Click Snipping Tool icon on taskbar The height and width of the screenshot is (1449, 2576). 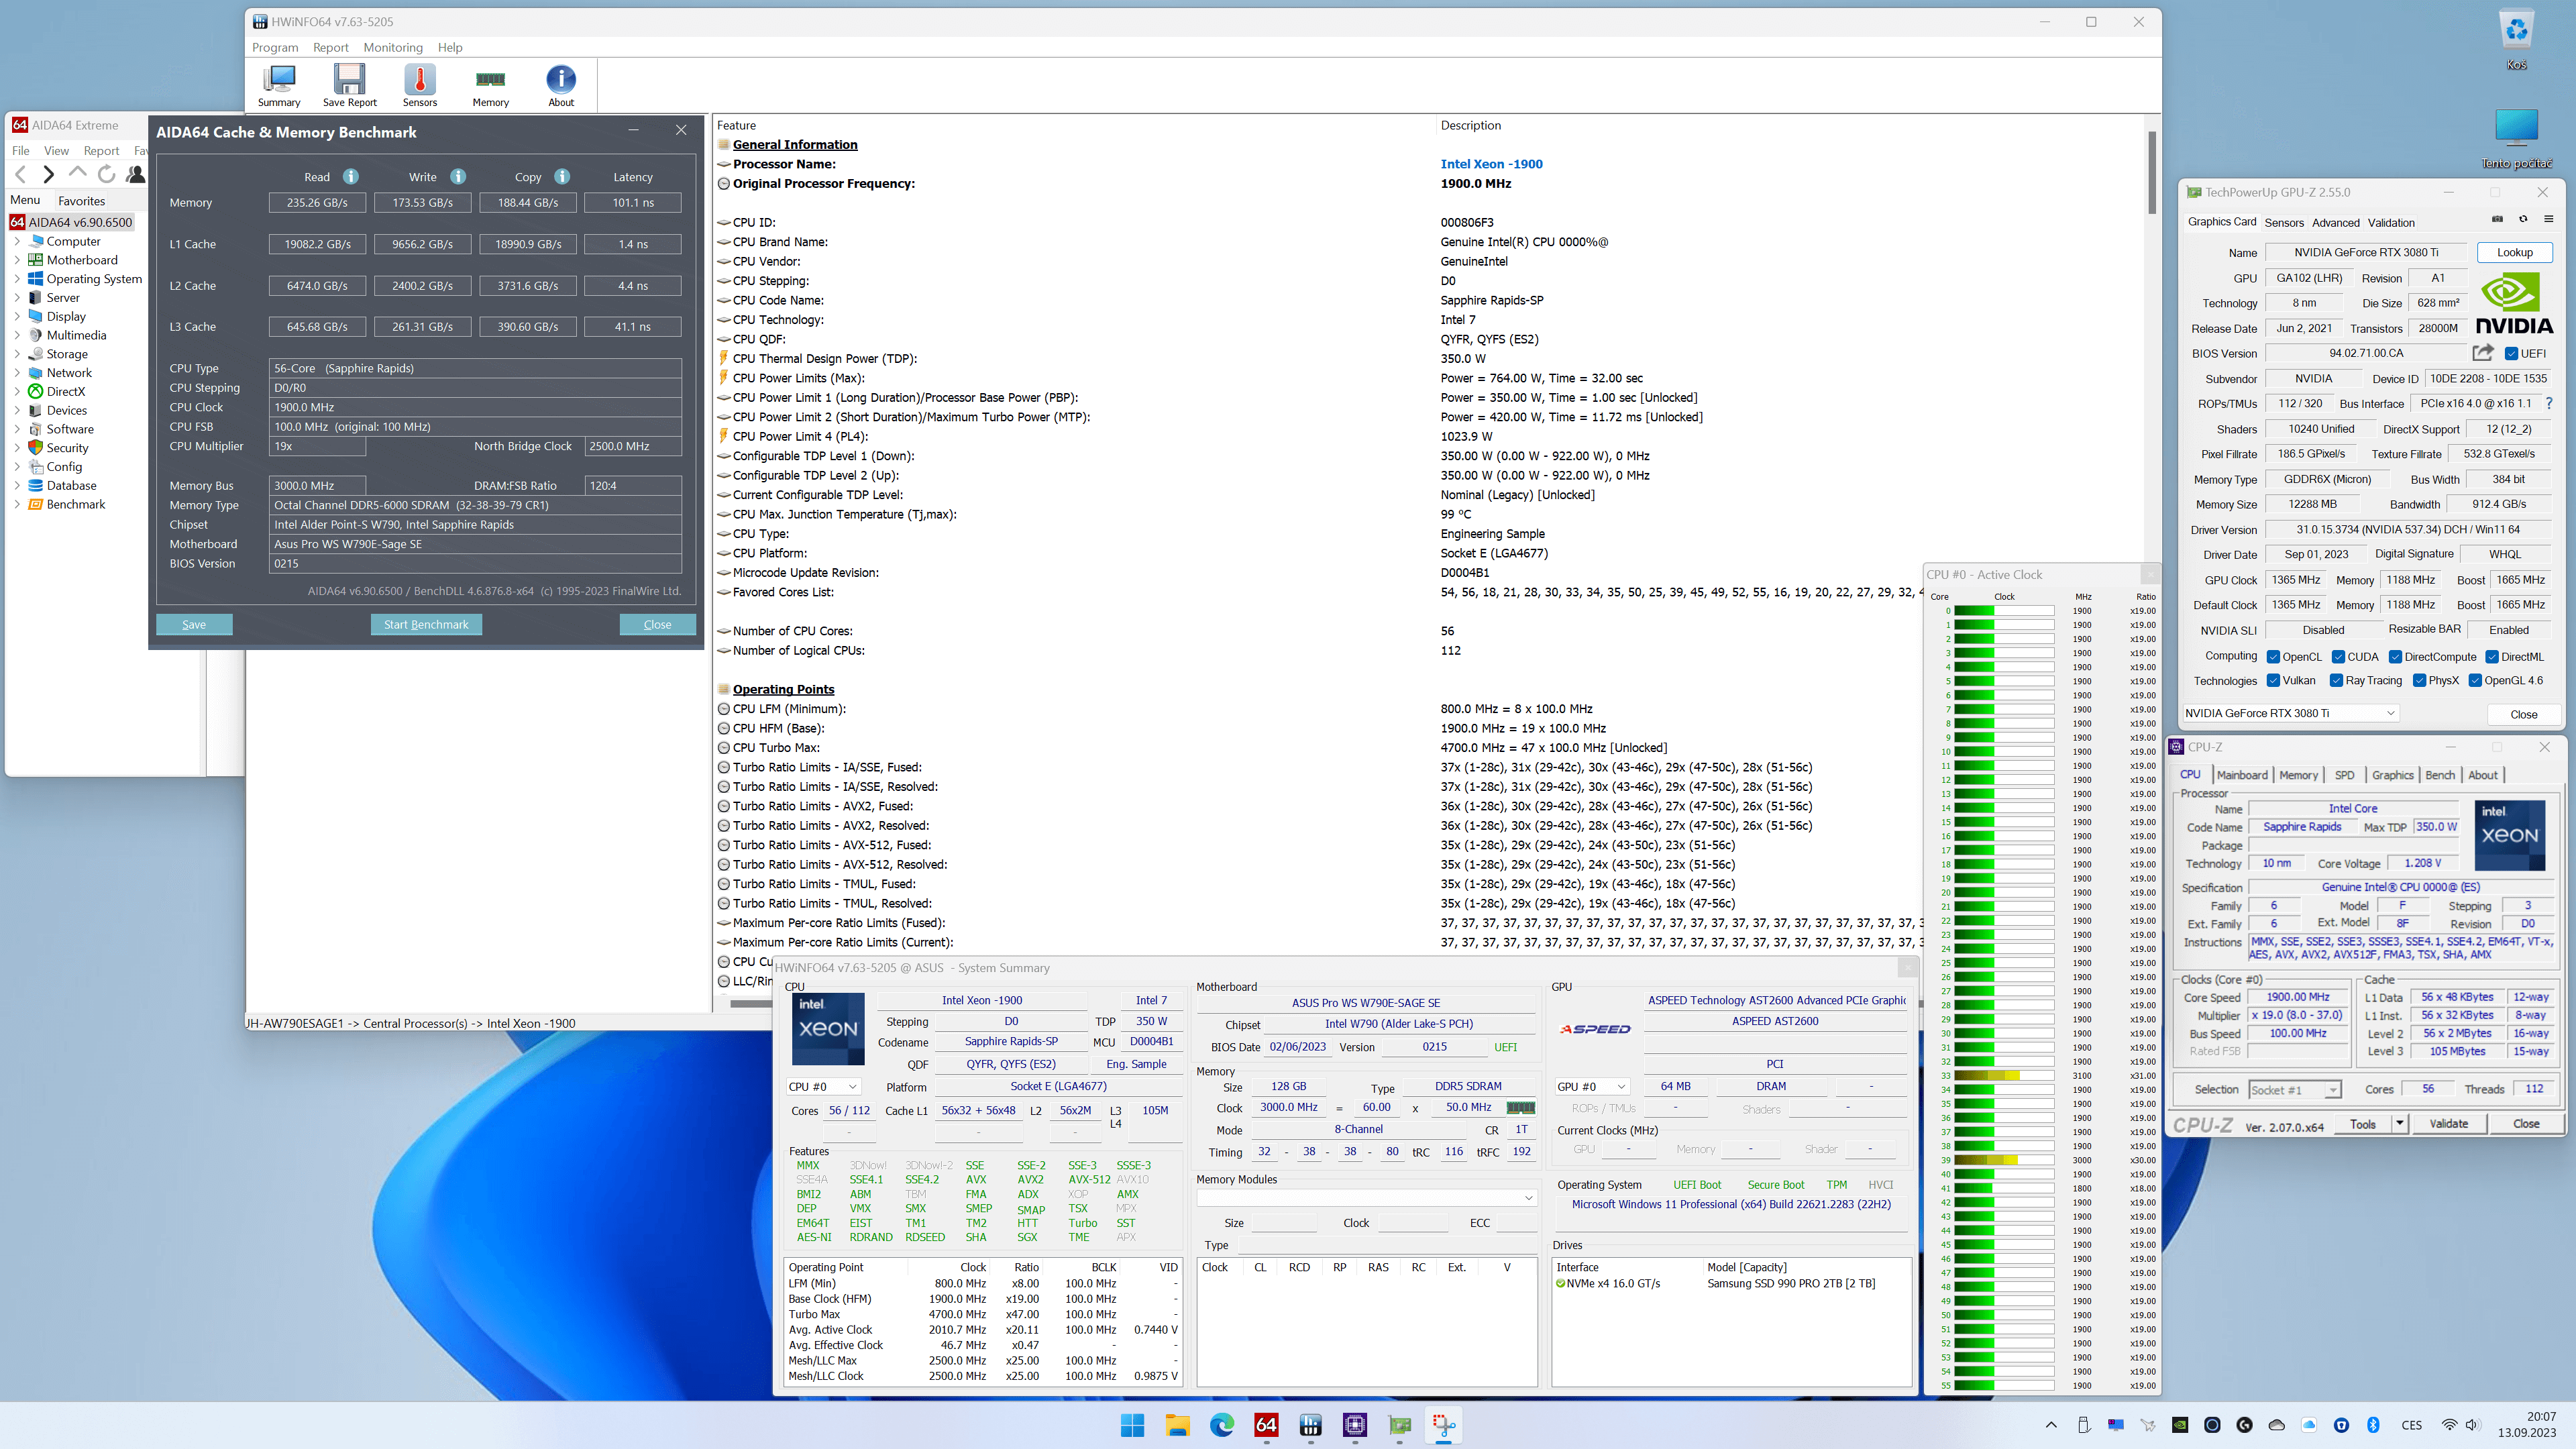(1444, 1425)
